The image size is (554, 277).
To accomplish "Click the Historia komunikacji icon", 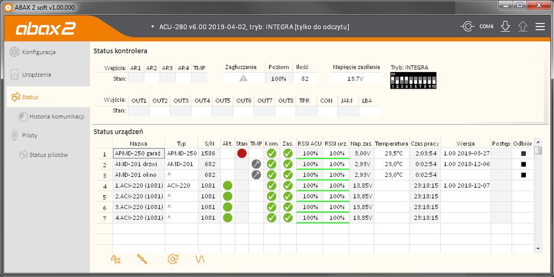I will pos(23,117).
